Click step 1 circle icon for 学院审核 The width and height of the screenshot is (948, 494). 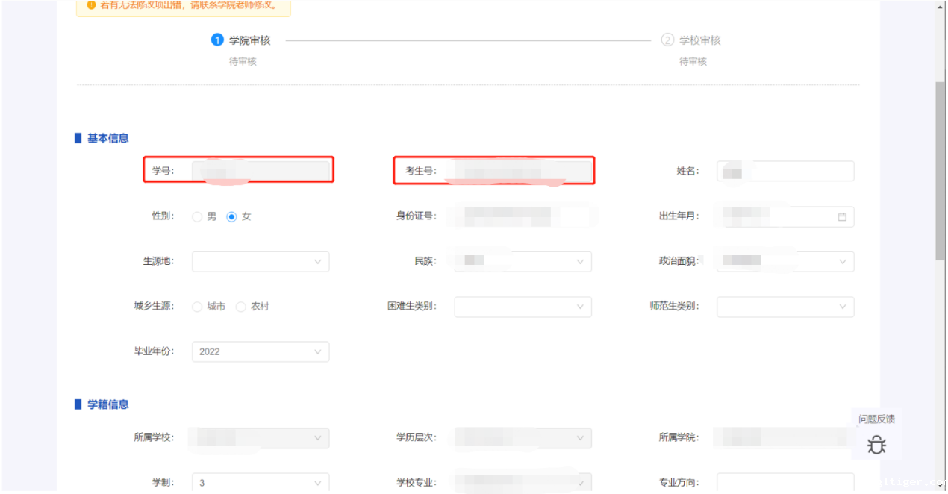[217, 40]
